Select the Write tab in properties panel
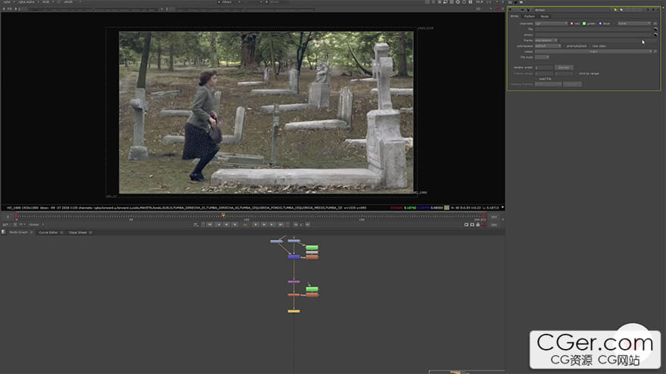Screen dimensions: 666x374 [515, 16]
